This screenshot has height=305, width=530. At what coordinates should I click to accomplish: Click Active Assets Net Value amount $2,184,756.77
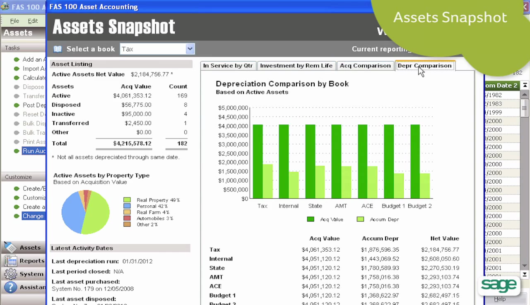[150, 74]
